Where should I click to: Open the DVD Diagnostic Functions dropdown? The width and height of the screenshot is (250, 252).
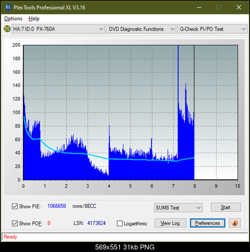pos(141,29)
